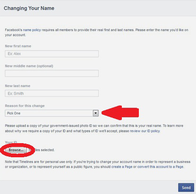
Task: Click the Changing Your Name heading
Action: (x=29, y=8)
